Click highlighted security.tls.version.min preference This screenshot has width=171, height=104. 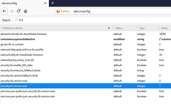click(x=85, y=86)
